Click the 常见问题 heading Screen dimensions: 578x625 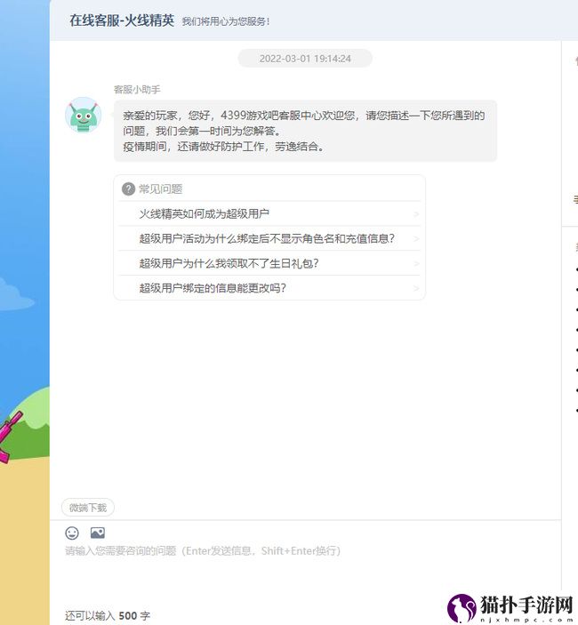click(x=160, y=189)
